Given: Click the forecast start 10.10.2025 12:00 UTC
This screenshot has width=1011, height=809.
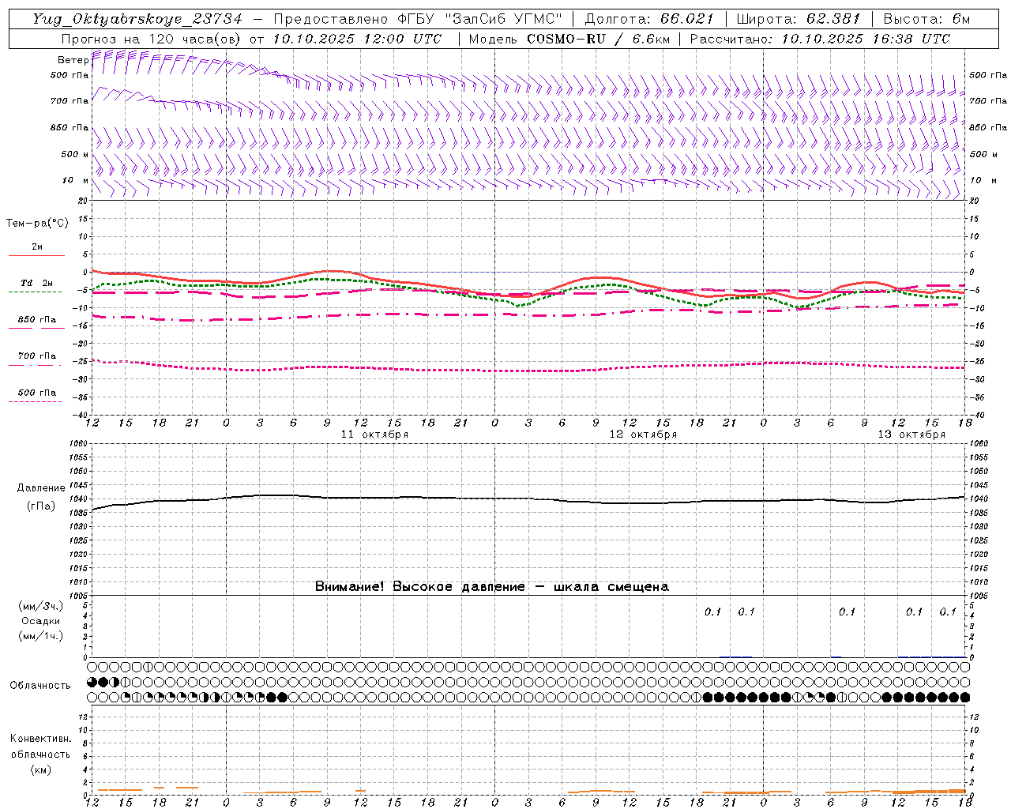Looking at the screenshot, I should tap(357, 39).
